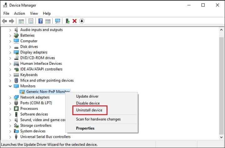Select the Processors label

pyautogui.click(x=29, y=109)
